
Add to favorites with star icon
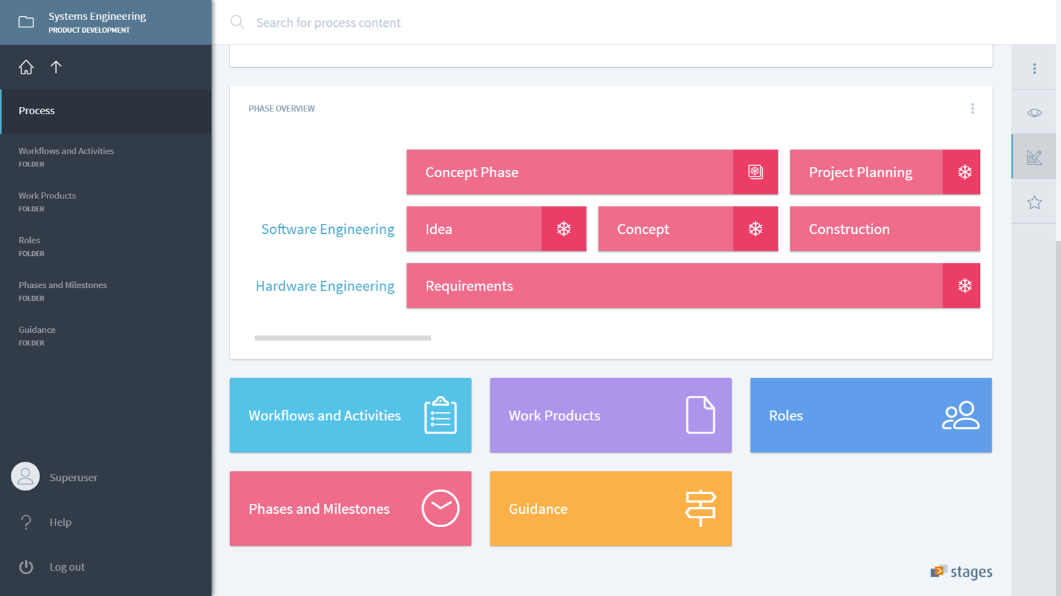tap(1034, 202)
